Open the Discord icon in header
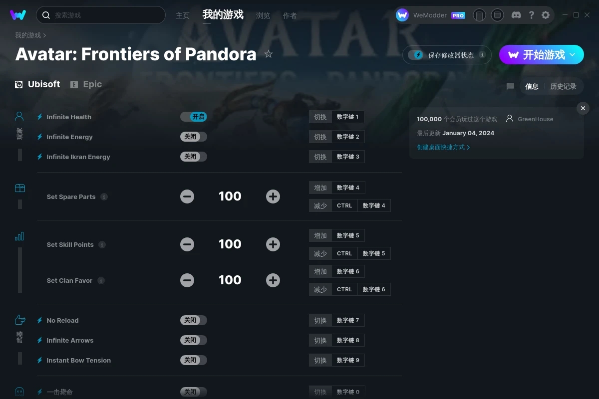The image size is (599, 399). pyautogui.click(x=517, y=15)
